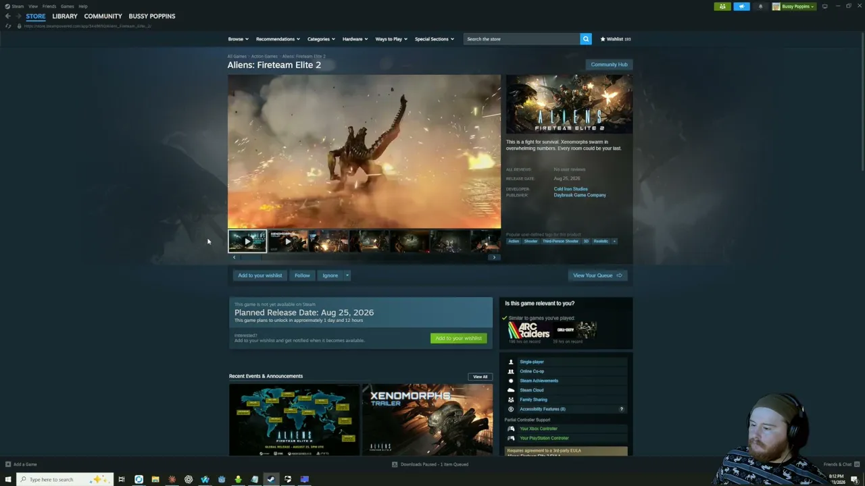The height and width of the screenshot is (486, 865).
Task: Expand the Categories dropdown
Action: point(321,39)
